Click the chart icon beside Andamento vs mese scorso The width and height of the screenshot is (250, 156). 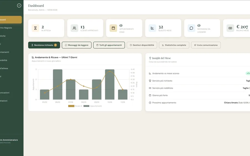click(x=150, y=73)
